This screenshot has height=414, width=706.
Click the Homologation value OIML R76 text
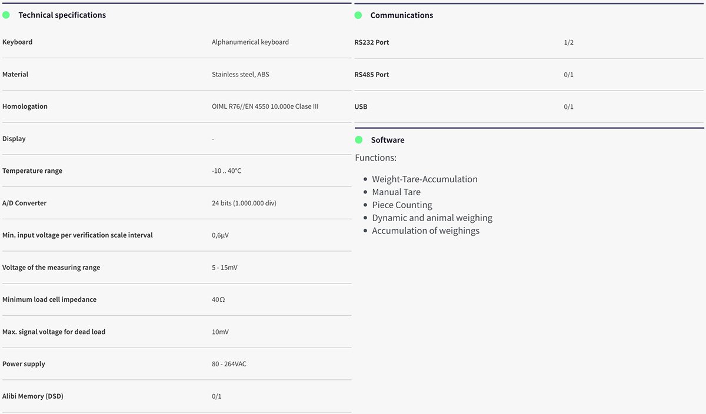[x=265, y=106]
